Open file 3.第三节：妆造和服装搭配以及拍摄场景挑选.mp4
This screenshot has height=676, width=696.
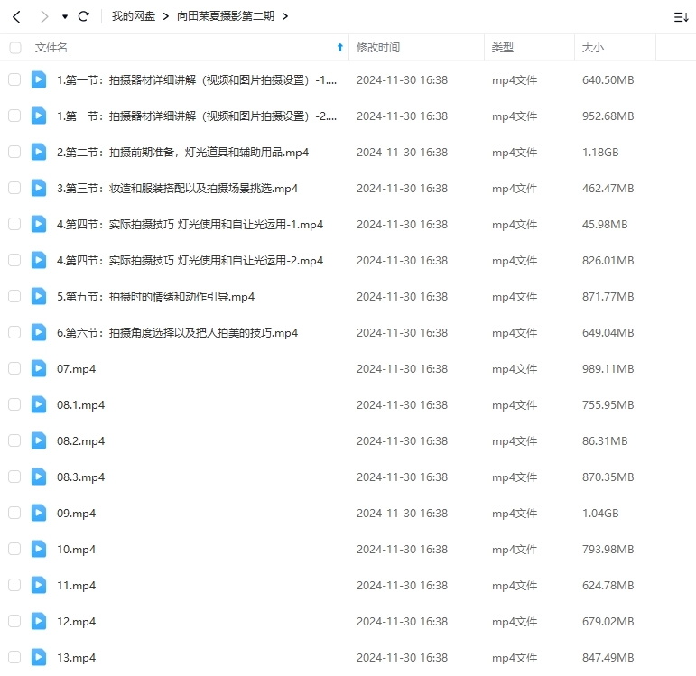tap(177, 189)
